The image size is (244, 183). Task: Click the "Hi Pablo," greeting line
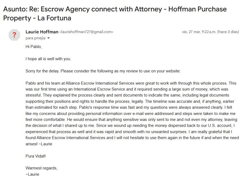tap(34, 47)
